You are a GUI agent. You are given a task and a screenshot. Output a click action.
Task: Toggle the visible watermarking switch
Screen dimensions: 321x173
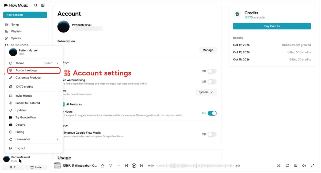[212, 82]
